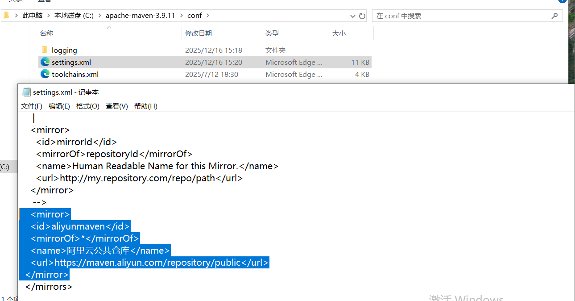Click the maven.aliyun.com url line
The height and width of the screenshot is (301, 575).
click(x=150, y=263)
